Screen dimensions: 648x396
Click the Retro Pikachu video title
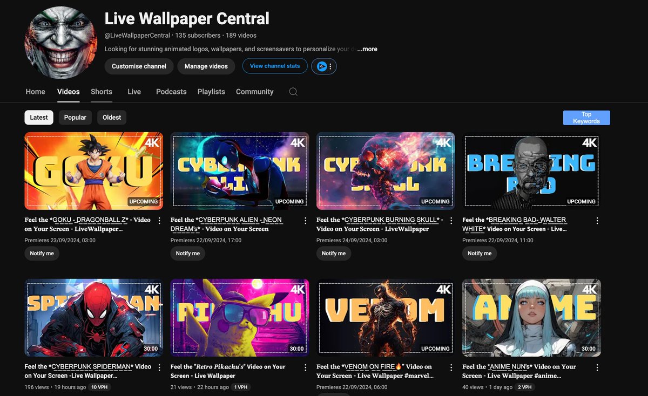228,371
